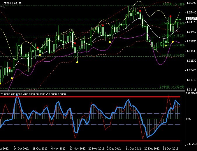This screenshot has width=197, height=151.
Task: Select the Fibonacci 0.0% level label
Action: click(x=174, y=4)
